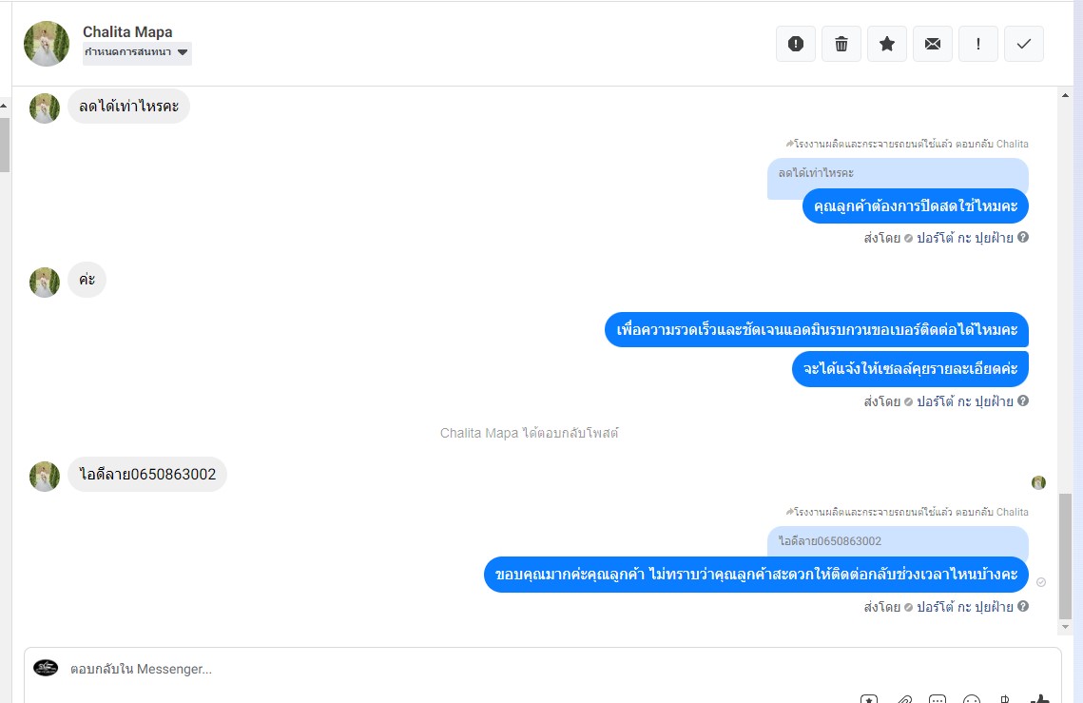Click the help icon beside the last ส่งโดย sender label
Viewport: 1083px width, 703px height.
(x=1023, y=606)
